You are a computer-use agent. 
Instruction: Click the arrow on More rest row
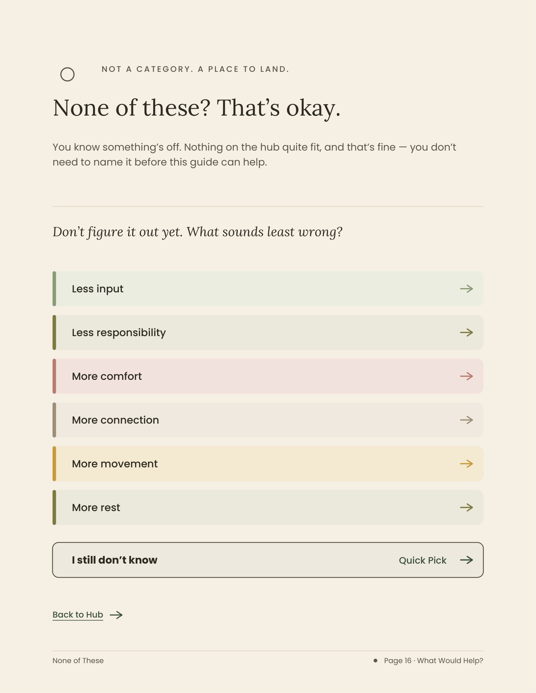coord(466,507)
